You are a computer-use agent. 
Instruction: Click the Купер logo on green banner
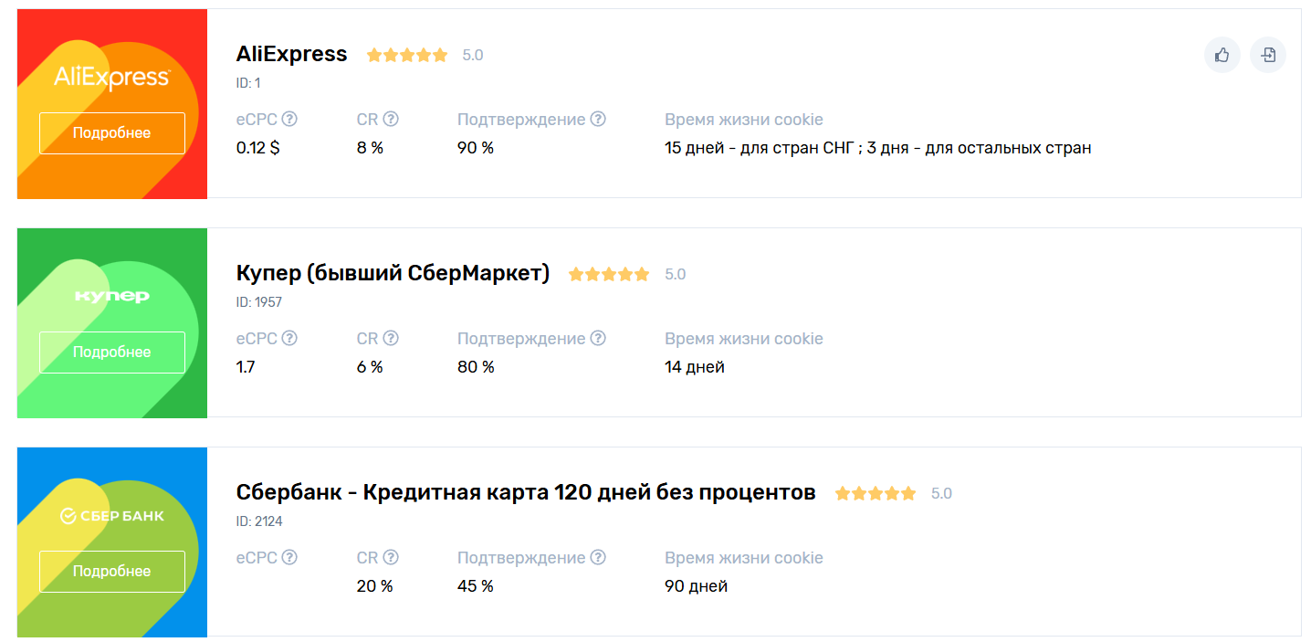(111, 297)
